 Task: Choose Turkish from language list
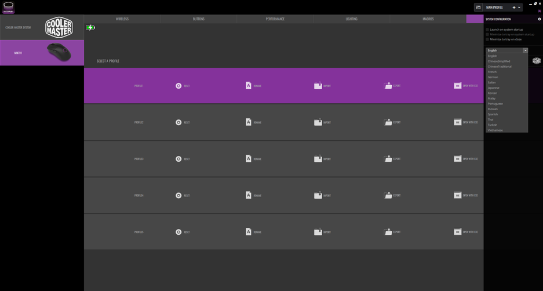click(x=506, y=125)
